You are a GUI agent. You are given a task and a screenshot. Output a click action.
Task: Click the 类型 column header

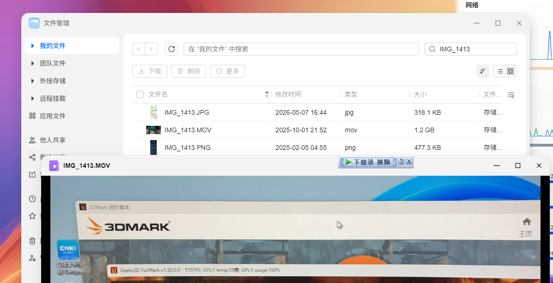click(x=351, y=94)
